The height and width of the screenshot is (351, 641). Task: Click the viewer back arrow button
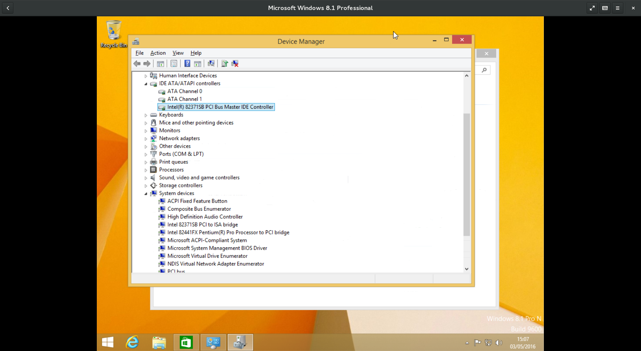pyautogui.click(x=8, y=8)
